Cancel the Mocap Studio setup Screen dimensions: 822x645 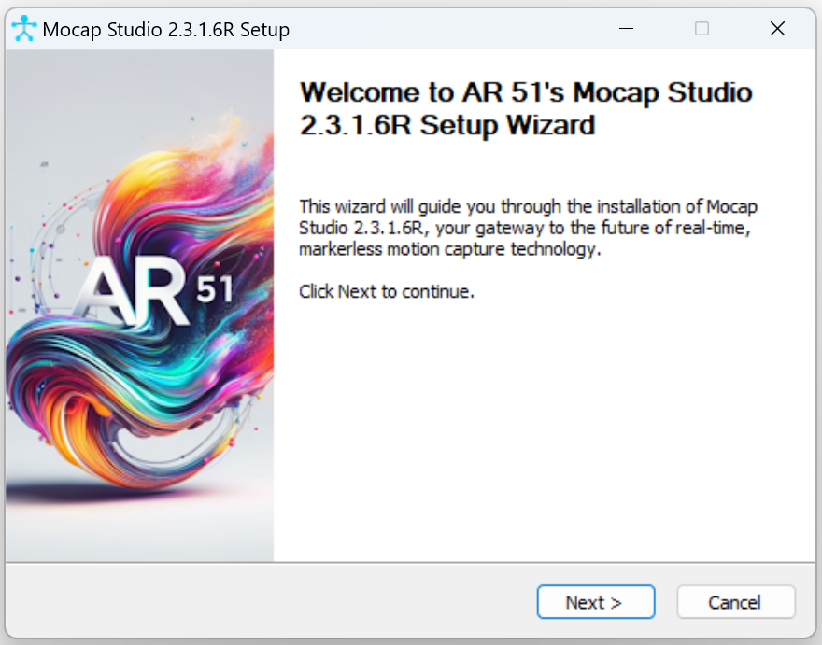(x=735, y=602)
